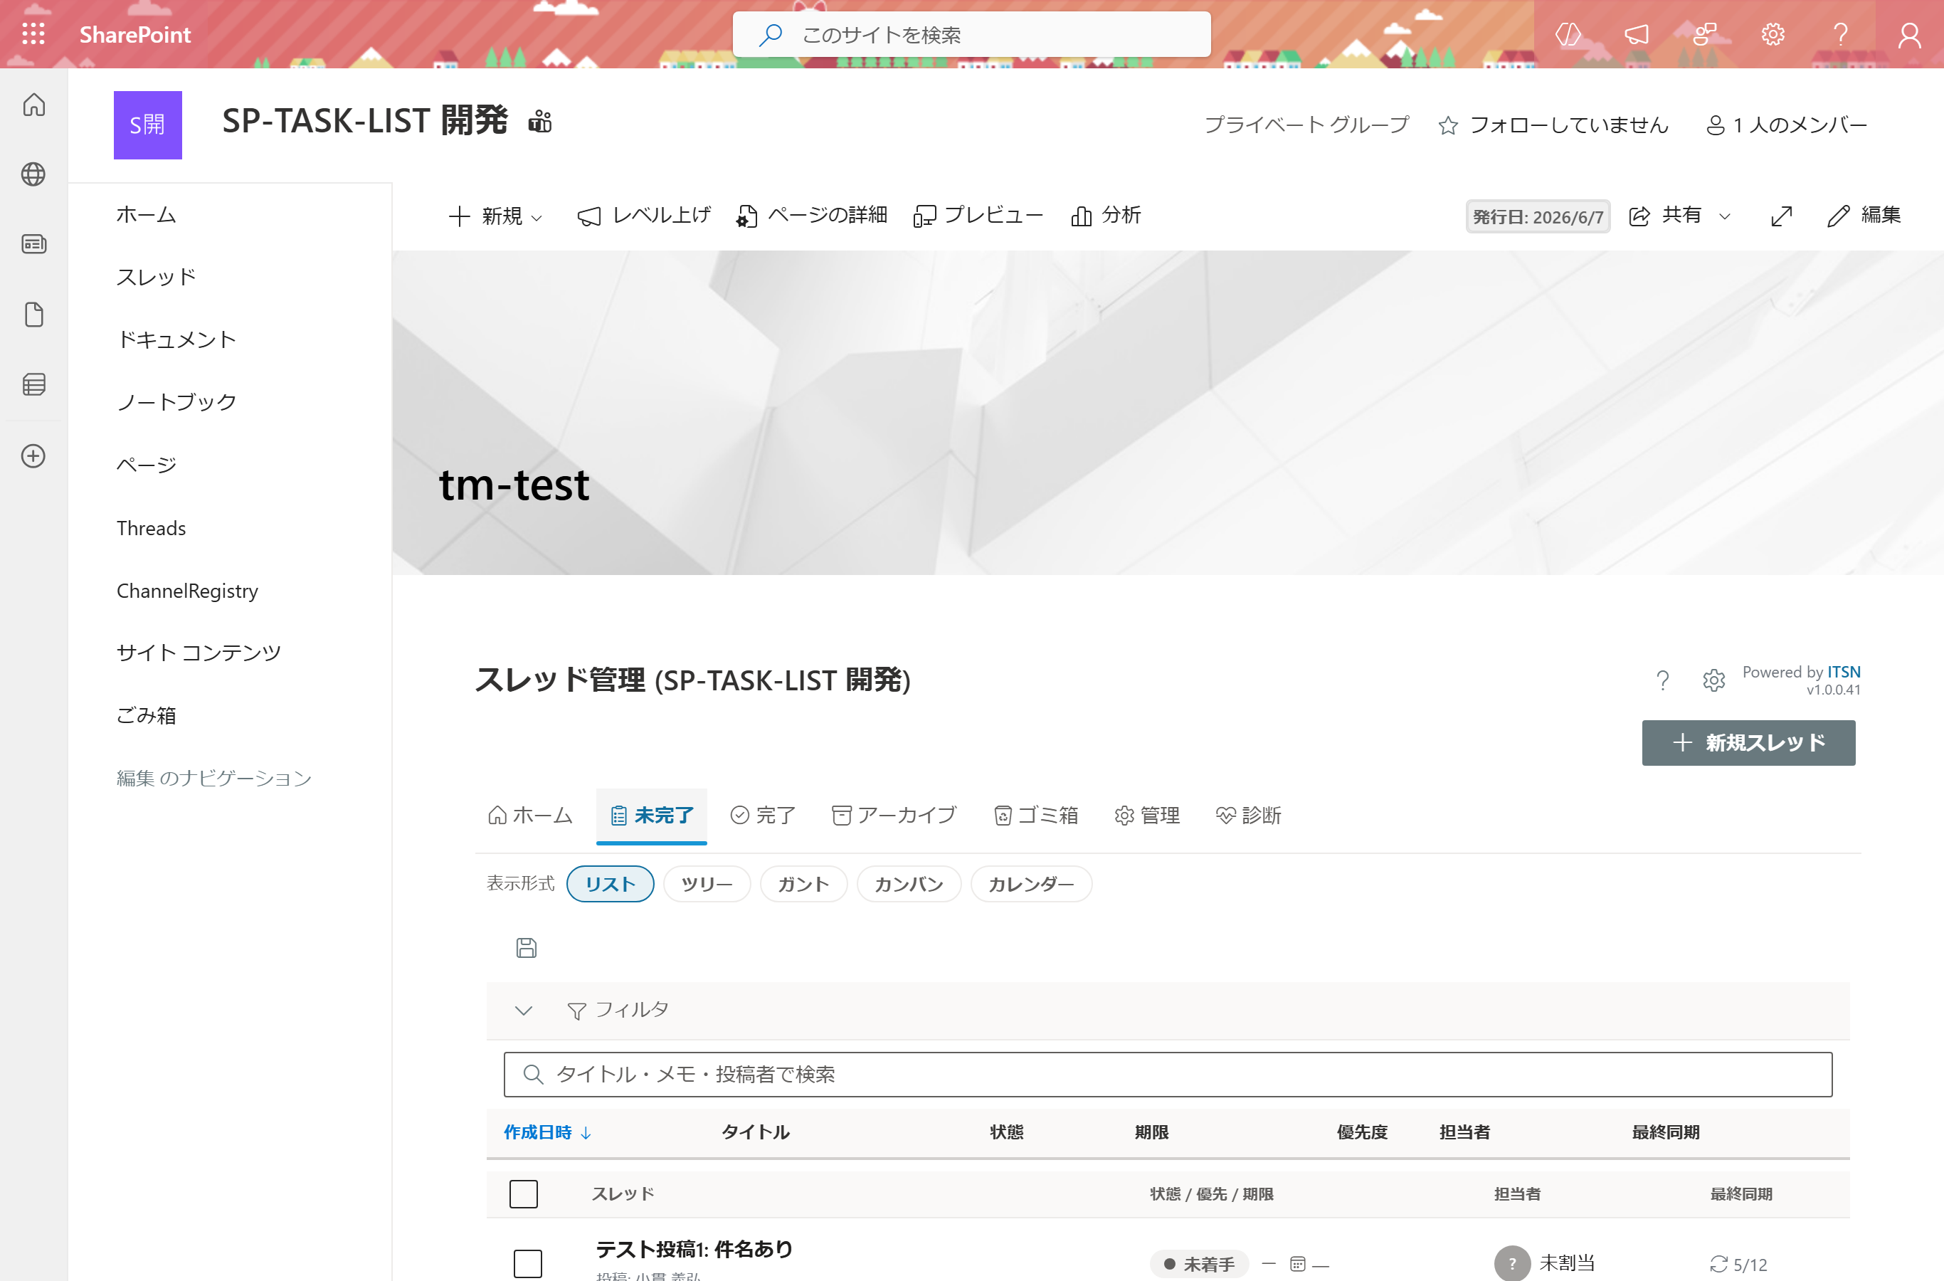Click プレビュー in command bar
Viewport: 1944px width, 1281px height.
click(x=978, y=216)
